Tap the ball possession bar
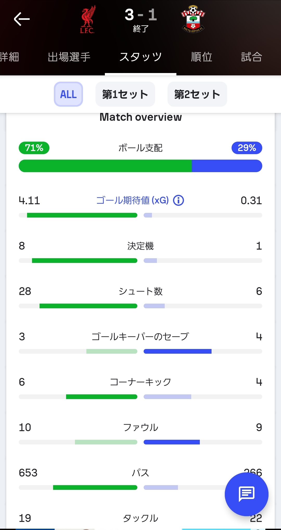The image size is (281, 530). coord(140,166)
